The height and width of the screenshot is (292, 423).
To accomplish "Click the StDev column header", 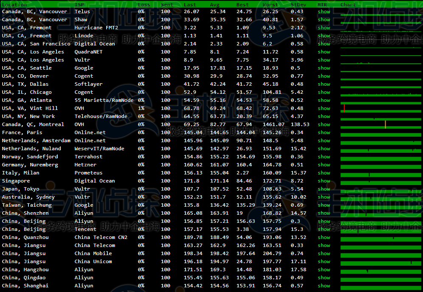I will coord(299,5).
